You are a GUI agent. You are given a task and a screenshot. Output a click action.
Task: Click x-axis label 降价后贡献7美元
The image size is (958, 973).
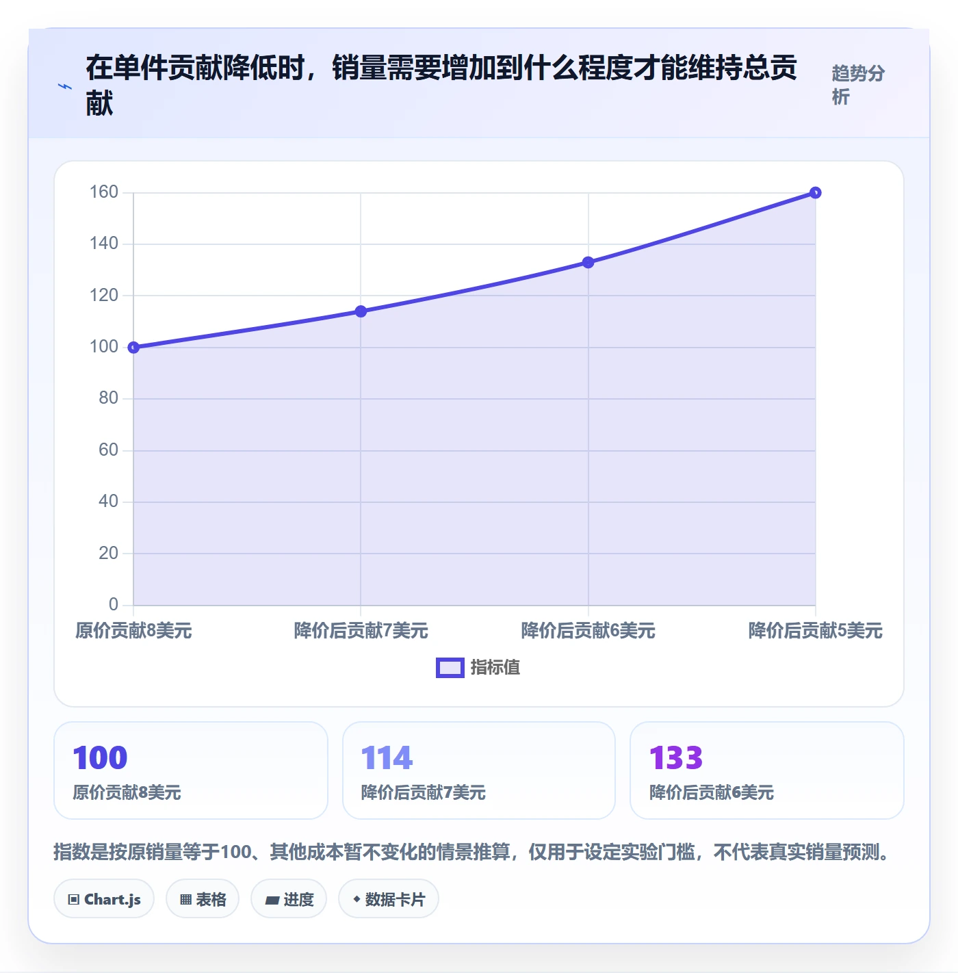(x=361, y=631)
